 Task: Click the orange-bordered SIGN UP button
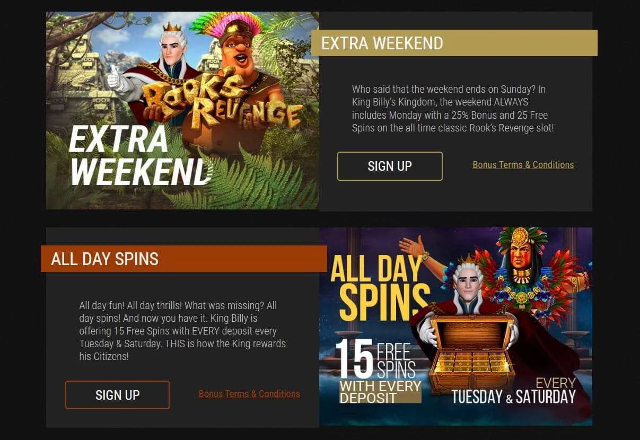coord(117,395)
